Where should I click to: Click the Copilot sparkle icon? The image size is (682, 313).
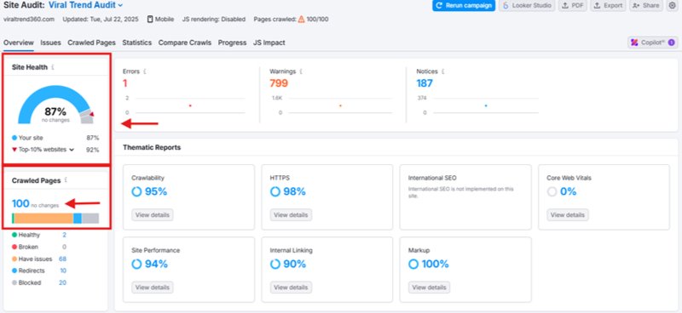(x=634, y=43)
